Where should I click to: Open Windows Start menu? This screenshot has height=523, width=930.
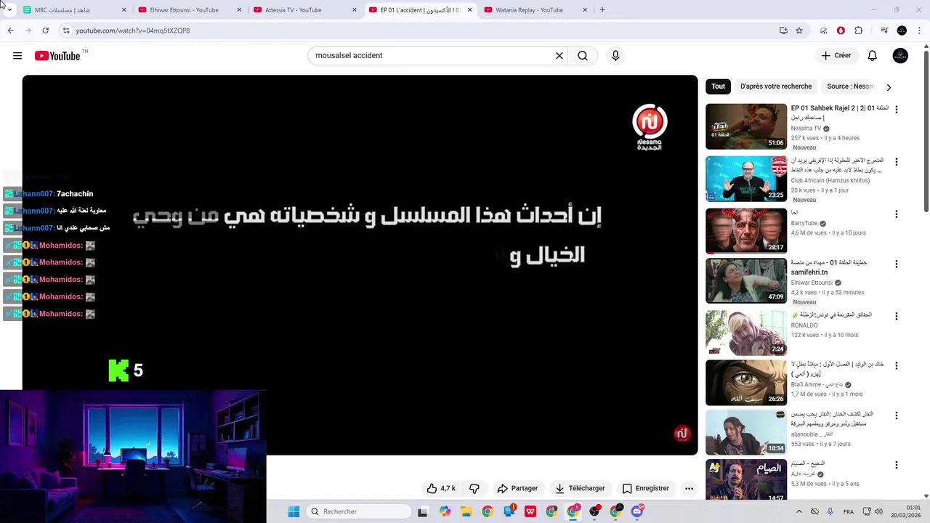[x=294, y=511]
